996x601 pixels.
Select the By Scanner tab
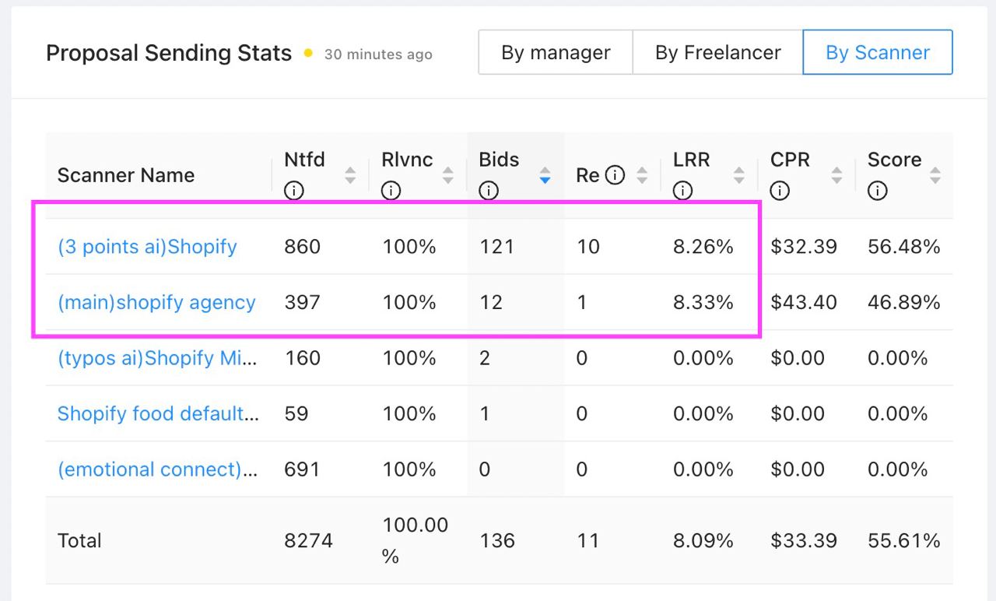click(878, 52)
